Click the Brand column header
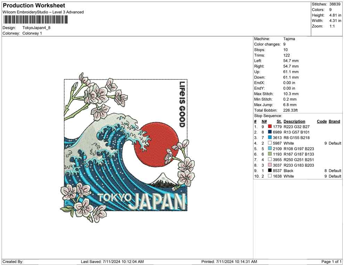 click(334, 121)
